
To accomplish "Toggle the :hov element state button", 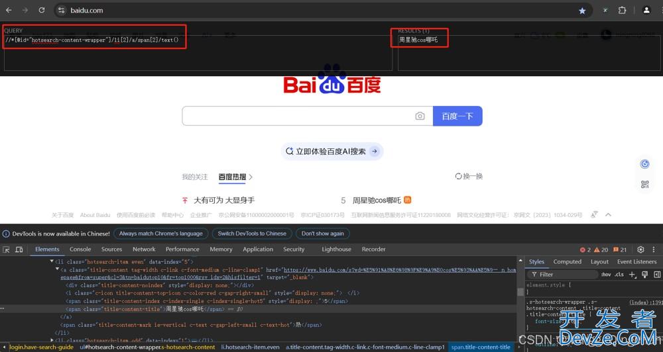I will pos(605,275).
